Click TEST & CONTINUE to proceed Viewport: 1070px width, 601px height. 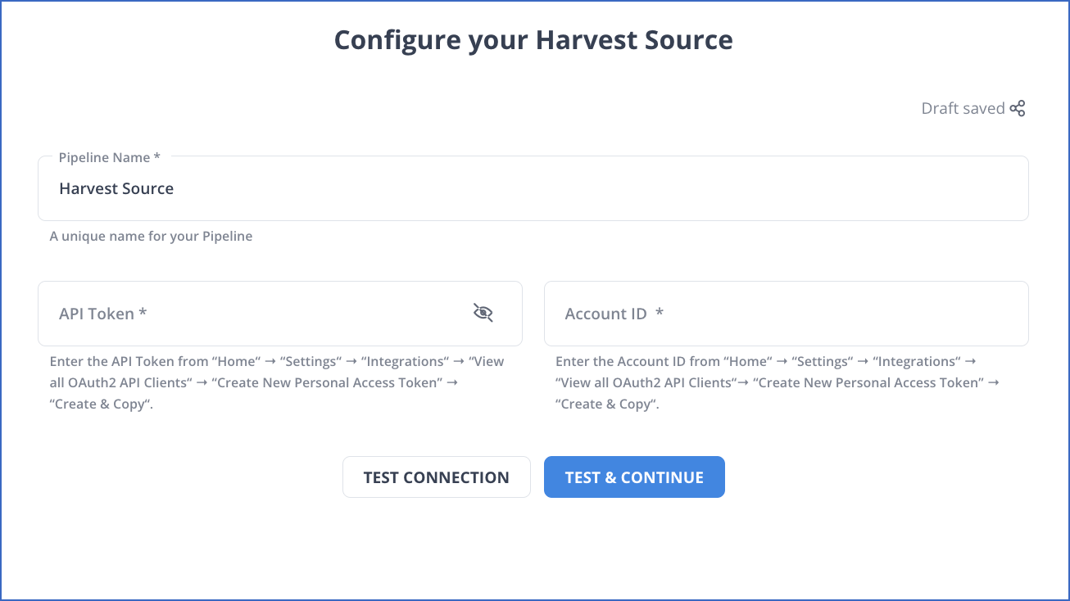634,477
